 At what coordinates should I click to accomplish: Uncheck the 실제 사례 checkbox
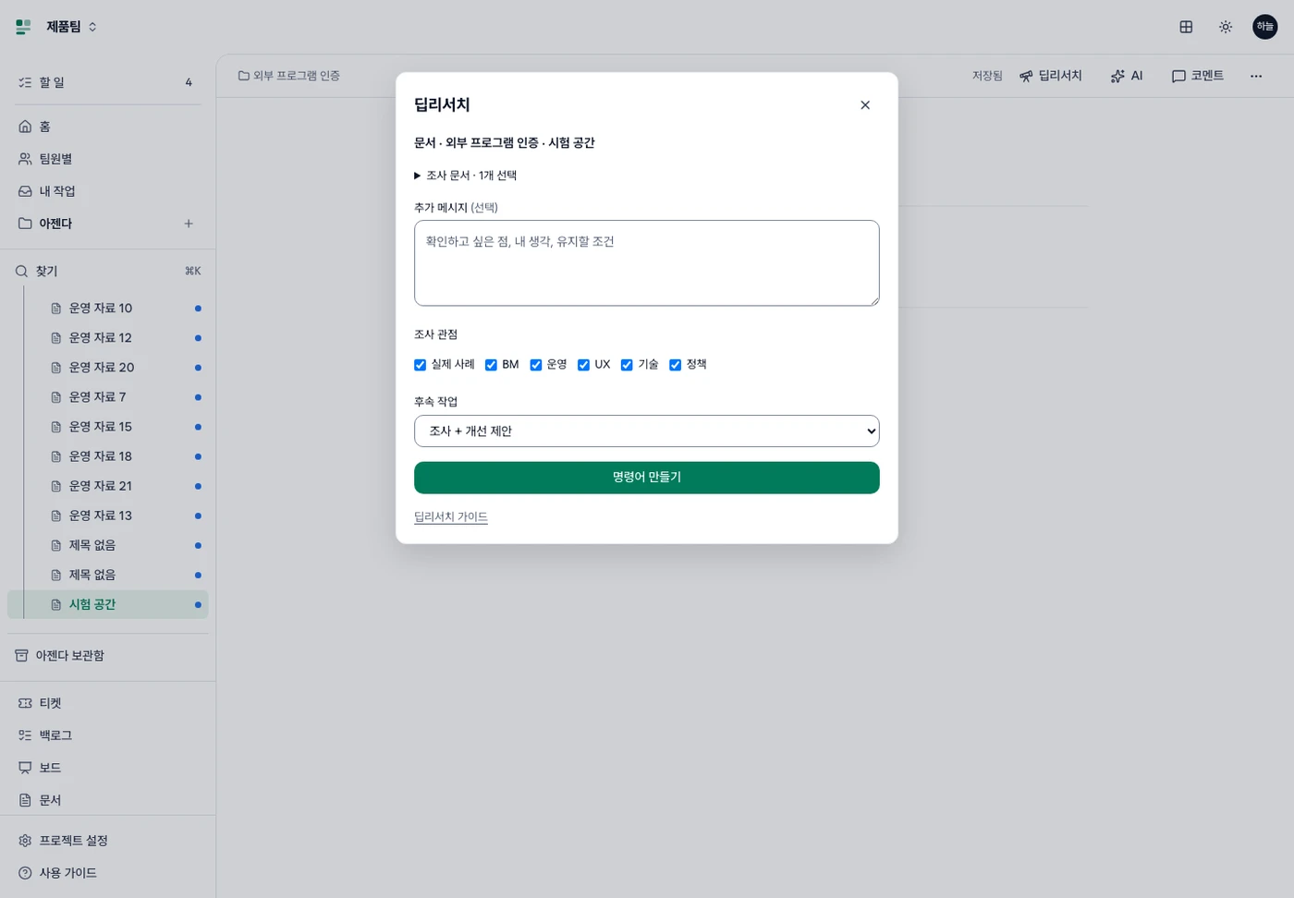421,365
